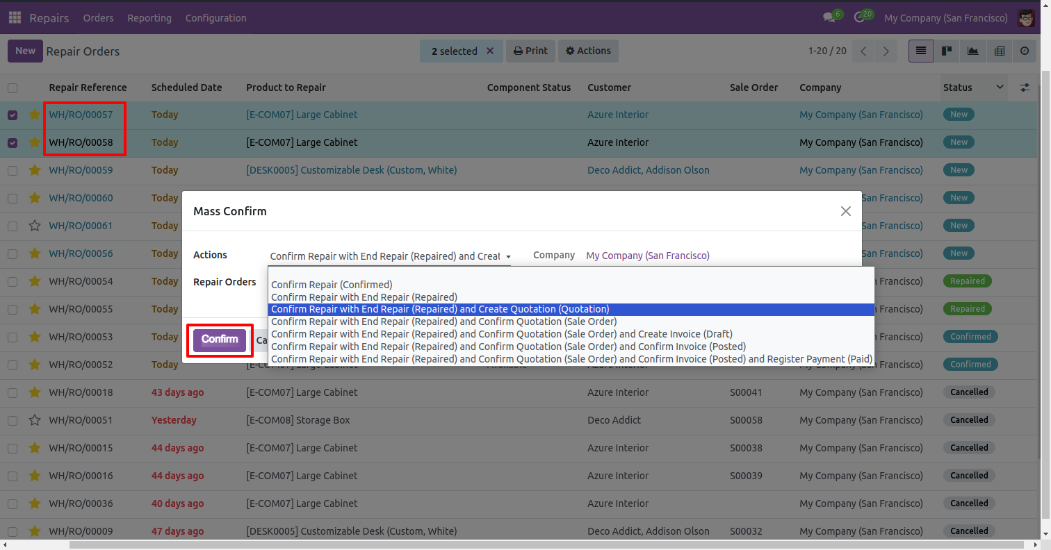Click the Confirm button in Mass Confirm

[220, 340]
